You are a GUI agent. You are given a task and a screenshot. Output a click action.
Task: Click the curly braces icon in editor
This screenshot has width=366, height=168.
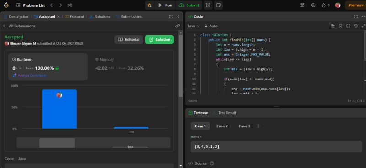[x=348, y=26]
